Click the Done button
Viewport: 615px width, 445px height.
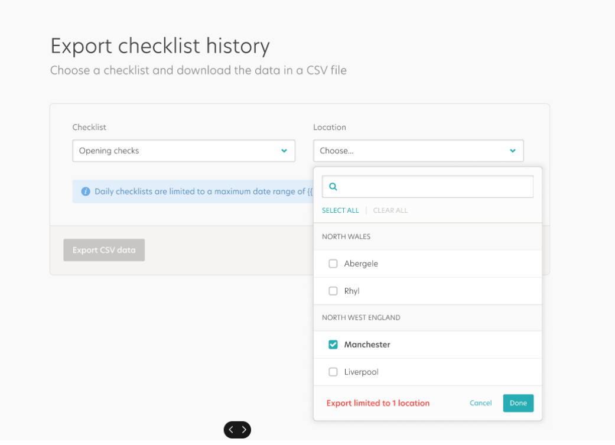point(518,402)
